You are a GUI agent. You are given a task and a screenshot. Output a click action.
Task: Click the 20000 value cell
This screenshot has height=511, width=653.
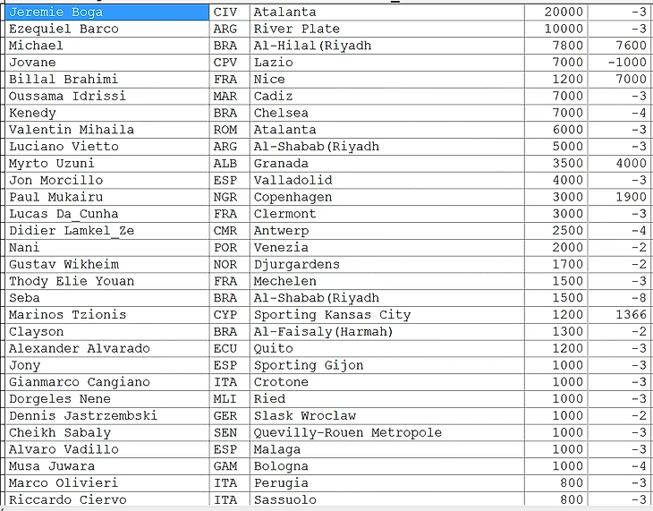(x=556, y=13)
